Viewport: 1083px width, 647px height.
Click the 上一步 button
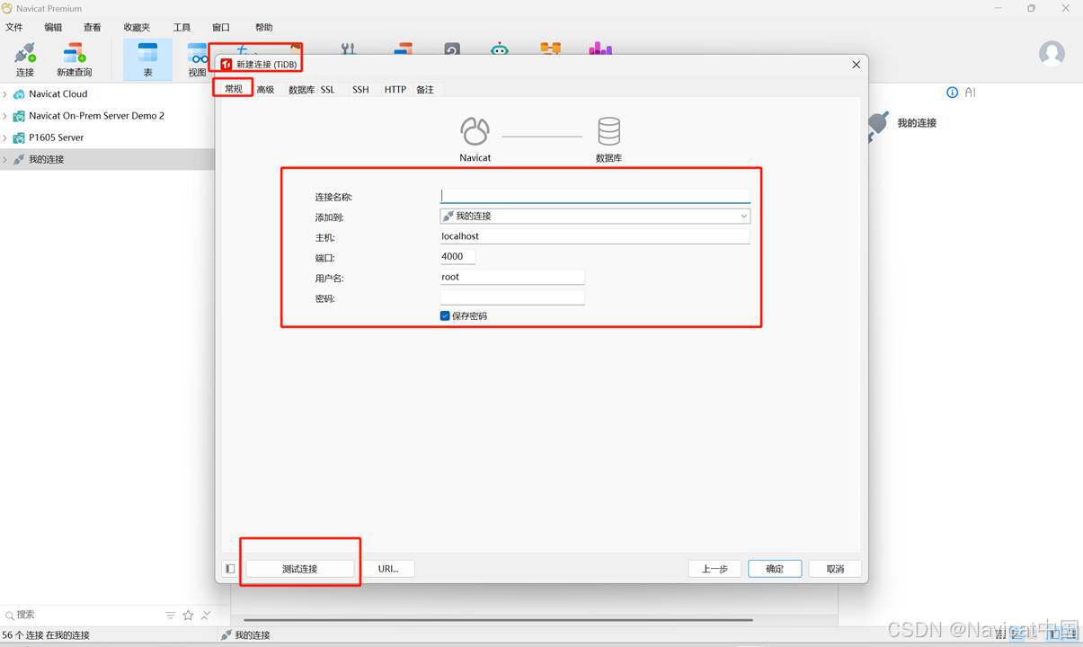point(715,569)
